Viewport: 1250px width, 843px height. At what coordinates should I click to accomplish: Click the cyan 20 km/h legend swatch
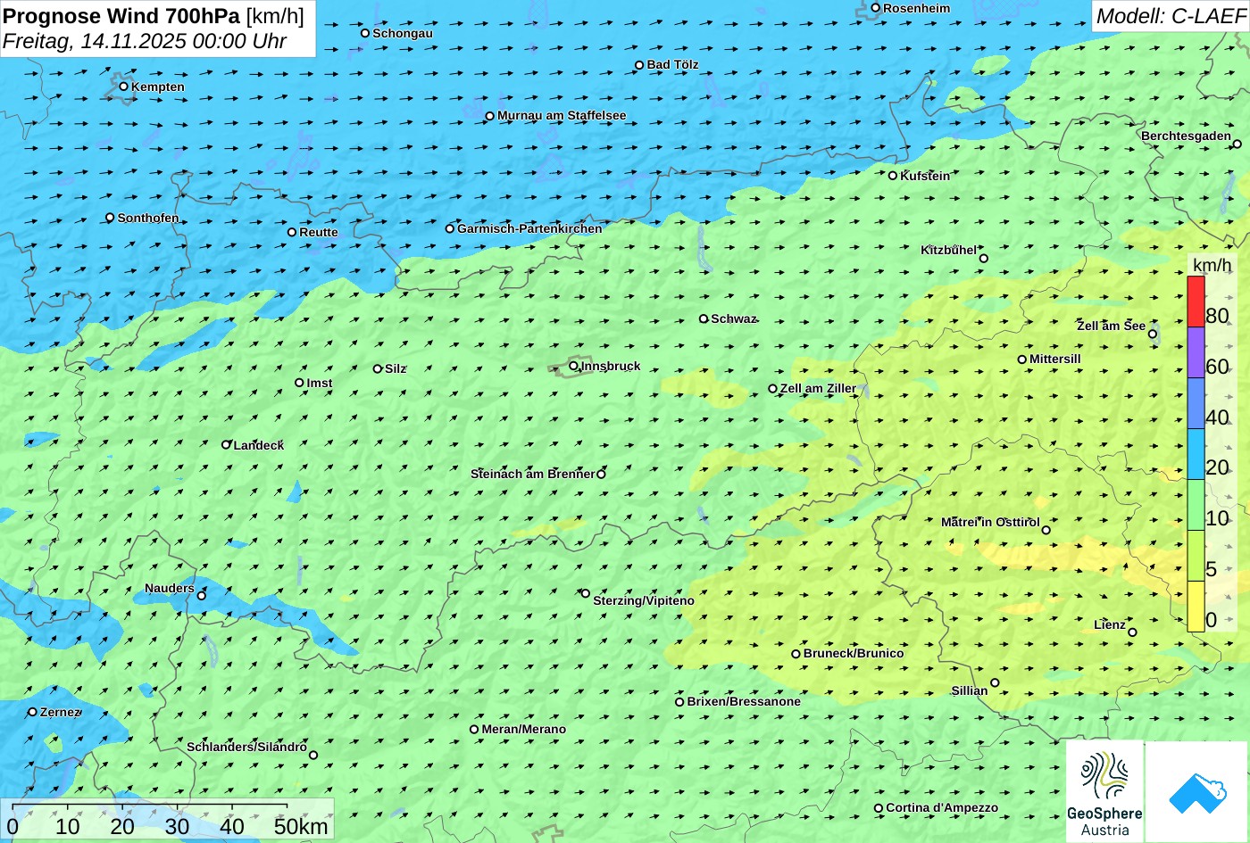(1196, 454)
